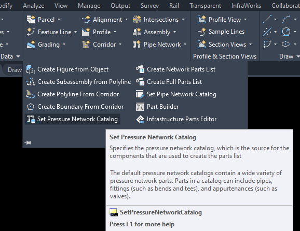
Task: Click the Profile creation icon
Action: click(86, 32)
